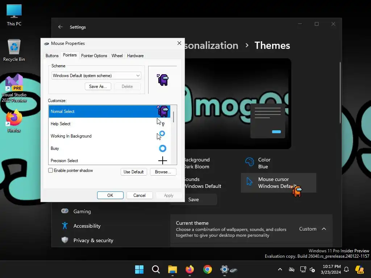Select the Pointers tab
This screenshot has height=278, width=371.
(70, 55)
